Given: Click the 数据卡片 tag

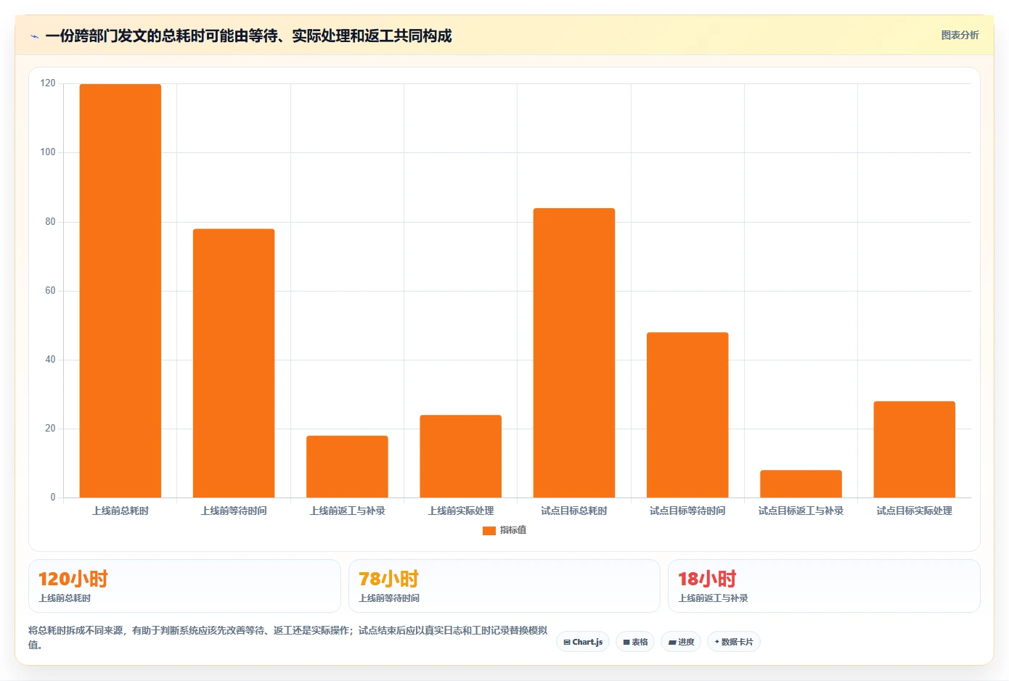Looking at the screenshot, I should [x=733, y=642].
